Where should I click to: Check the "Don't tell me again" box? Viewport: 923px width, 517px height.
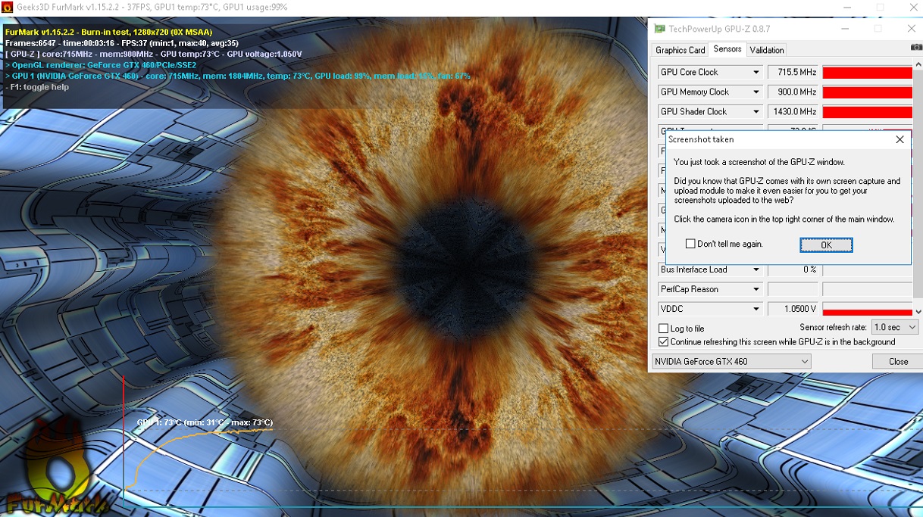tap(690, 244)
